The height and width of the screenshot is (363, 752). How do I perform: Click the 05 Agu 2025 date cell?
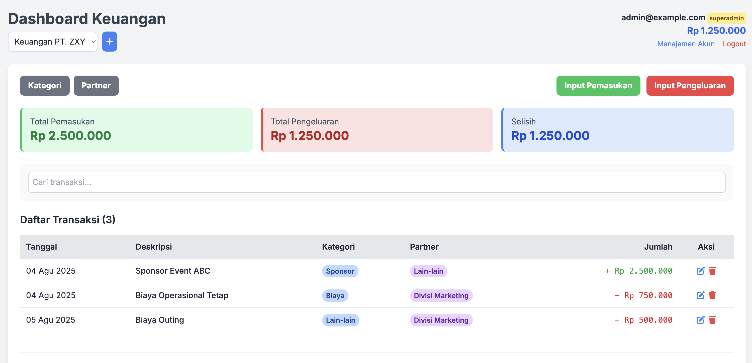click(50, 320)
